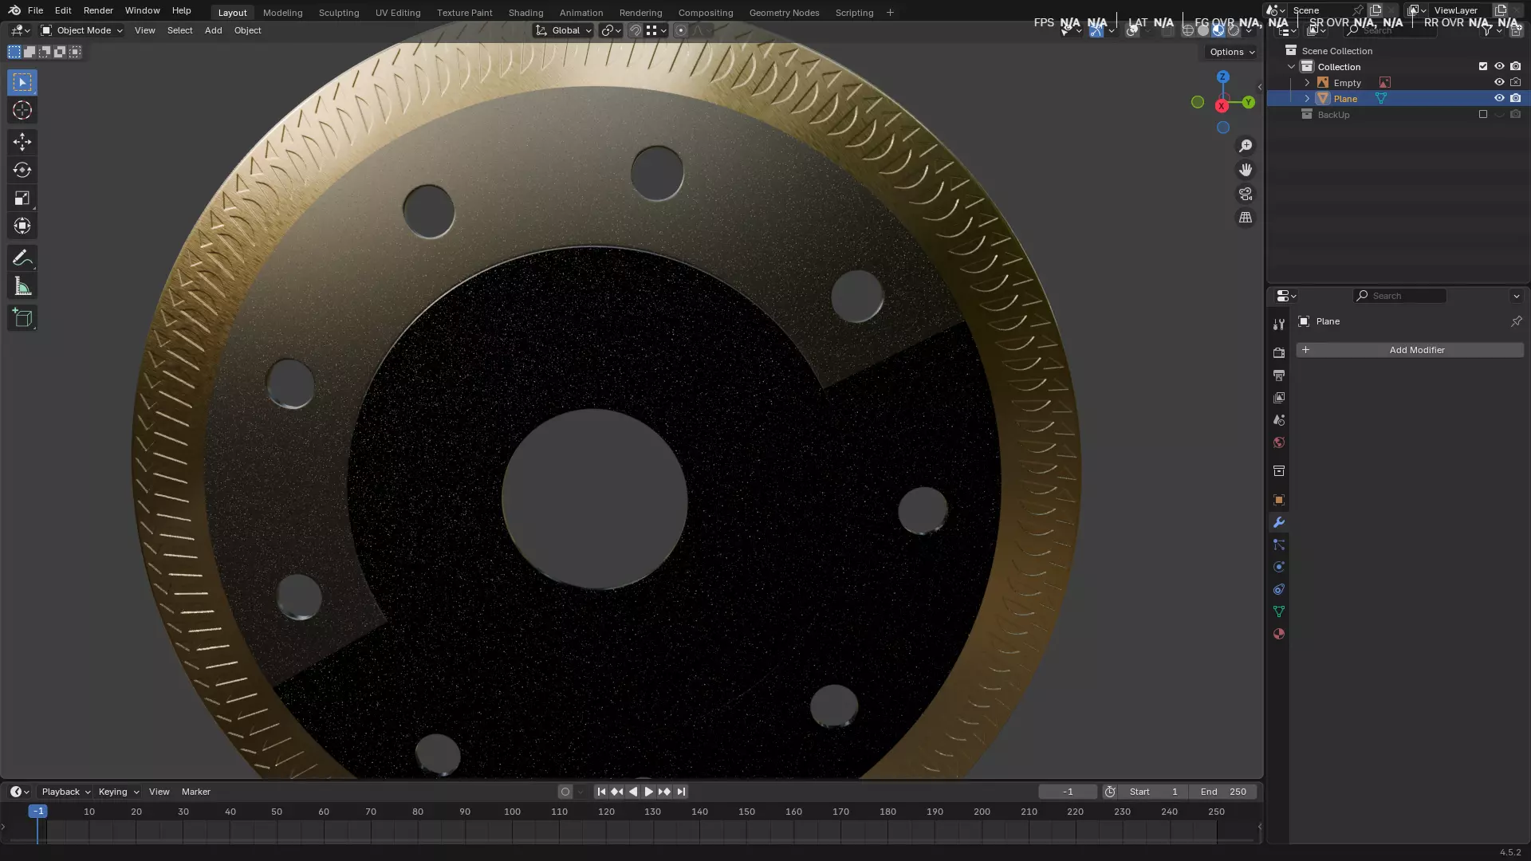Viewport: 1531px width, 861px height.
Task: Open the Physics properties tab
Action: tap(1279, 567)
